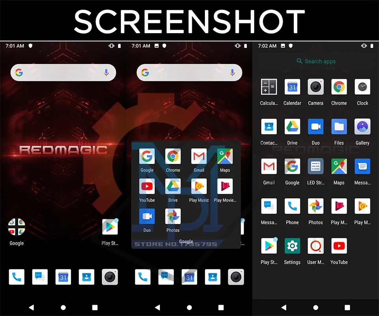
Task: Open Google app inside the Google folder
Action: click(x=147, y=156)
